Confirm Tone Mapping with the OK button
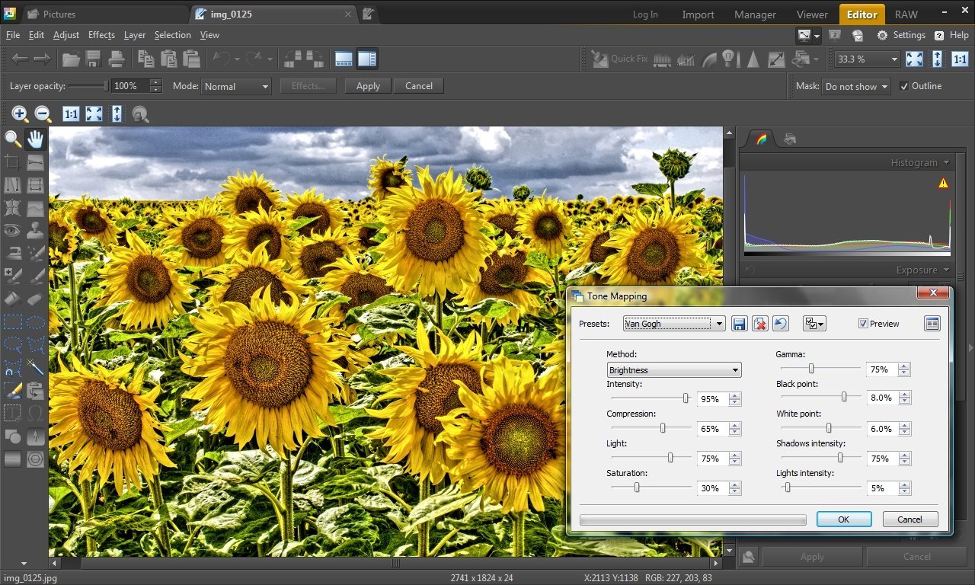 [843, 519]
